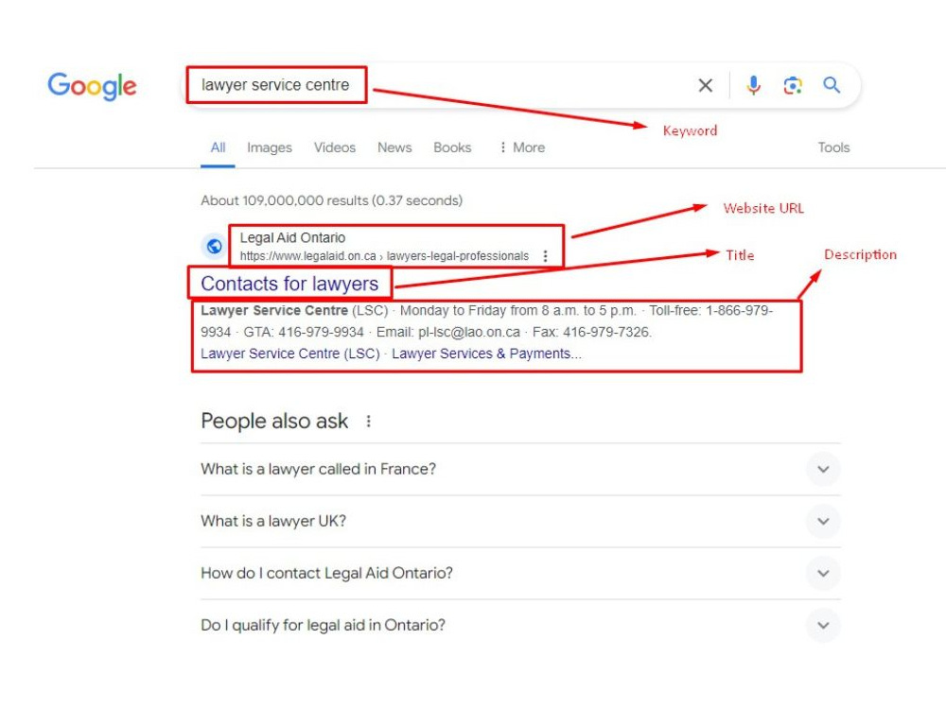Open Google Lens image search icon
Image resolution: width=946 pixels, height=709 pixels.
point(792,86)
